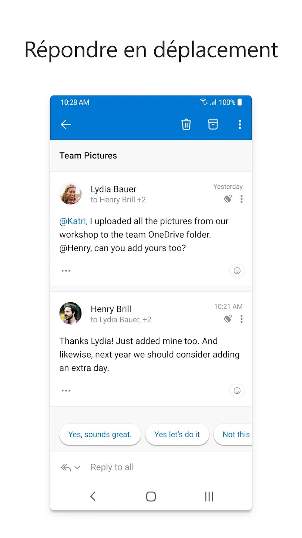Open Henry Brill's avatar photo
The image size is (302, 538).
(x=70, y=313)
